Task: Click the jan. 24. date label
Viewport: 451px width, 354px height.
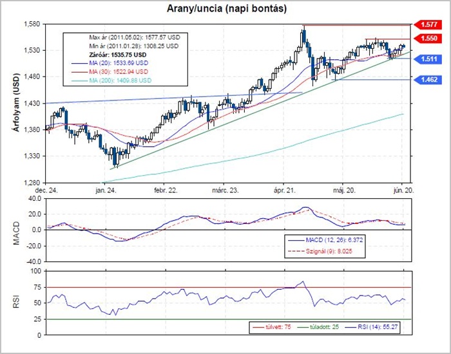Action: coord(105,191)
